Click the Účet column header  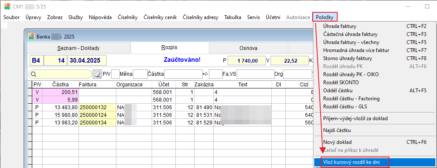(x=164, y=84)
